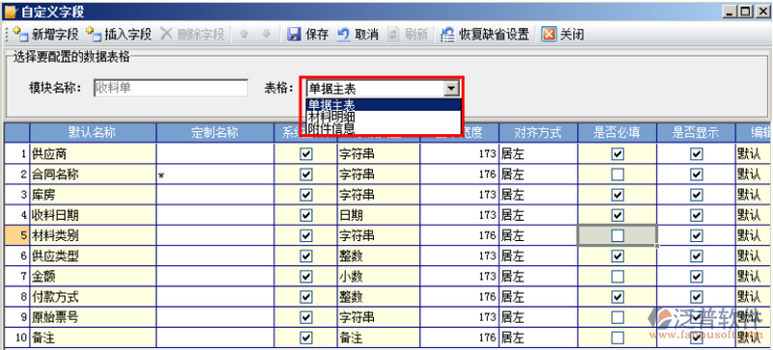Click the 刷新 refresh button
The height and width of the screenshot is (350, 773).
(408, 35)
